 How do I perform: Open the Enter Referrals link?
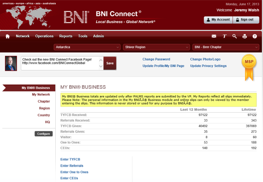click(73, 166)
